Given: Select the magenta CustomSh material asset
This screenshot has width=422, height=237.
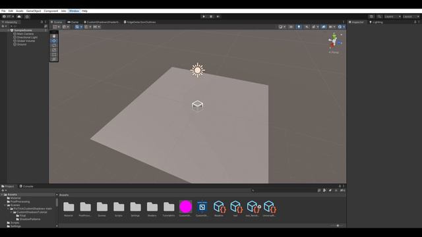Looking at the screenshot, I should [x=185, y=207].
